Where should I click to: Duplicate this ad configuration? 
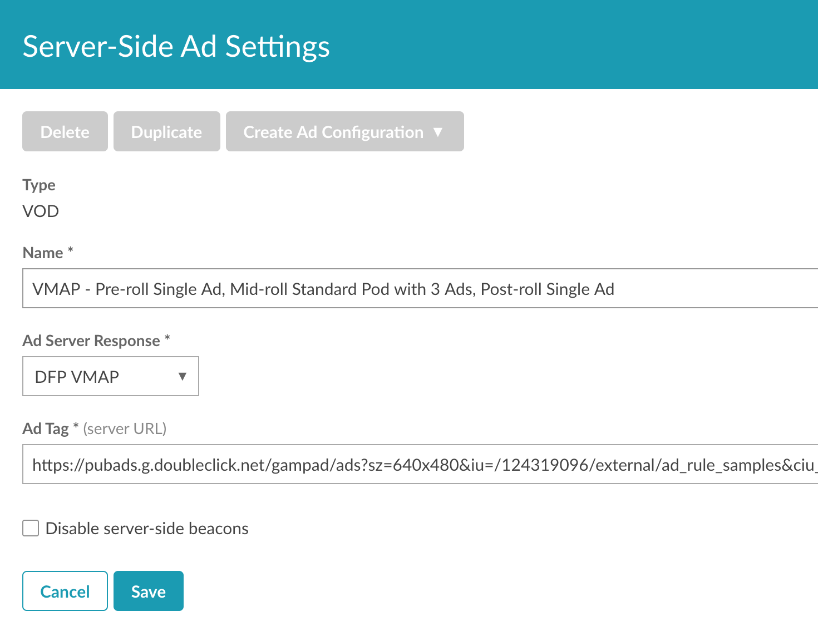[x=166, y=132]
